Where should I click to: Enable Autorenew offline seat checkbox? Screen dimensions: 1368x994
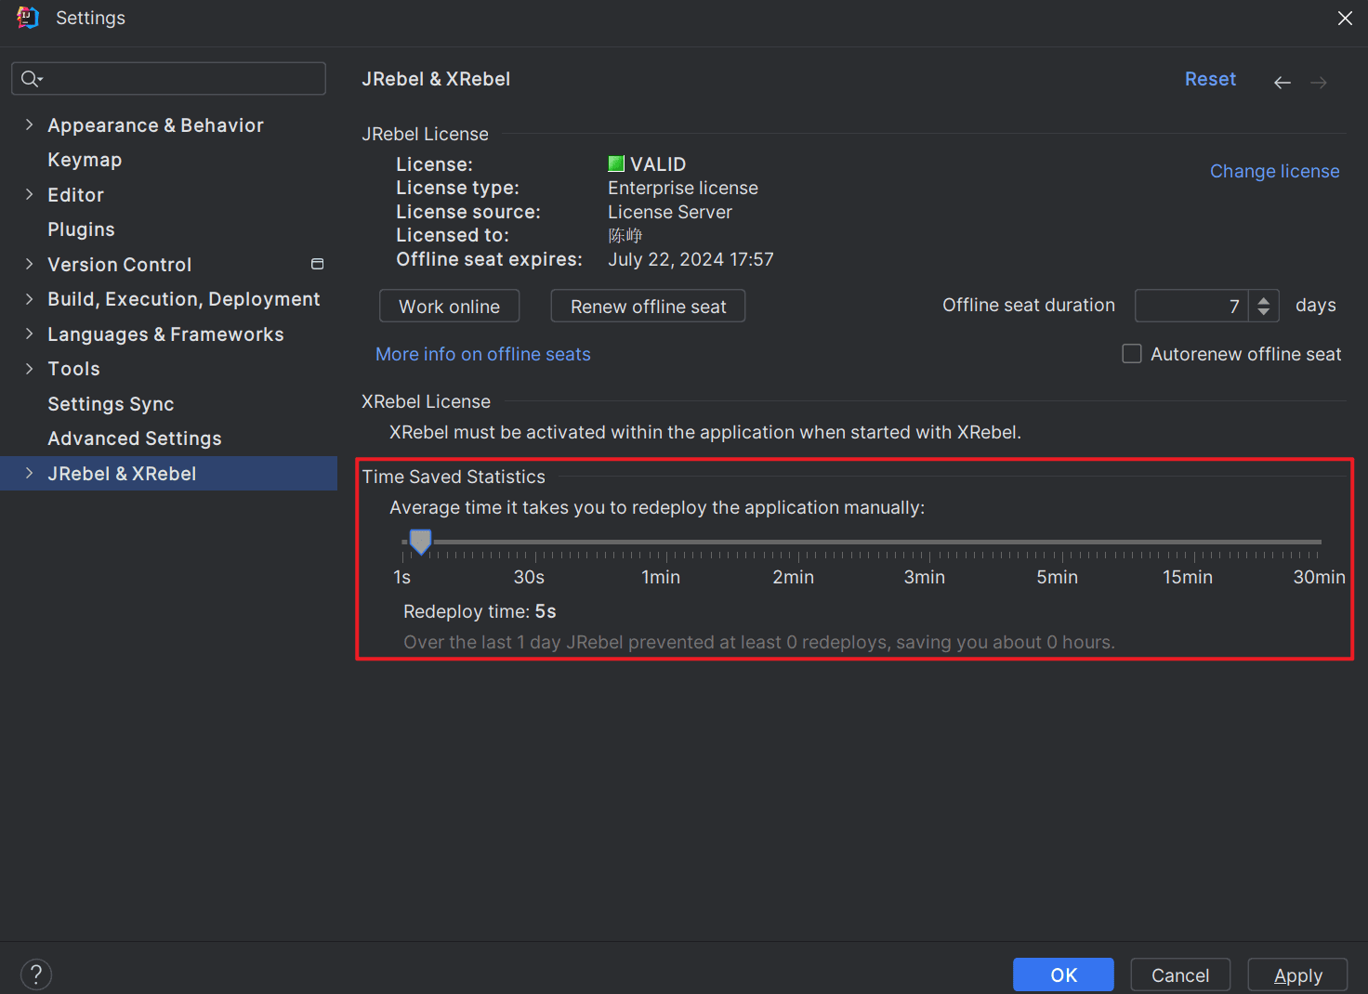click(x=1132, y=354)
